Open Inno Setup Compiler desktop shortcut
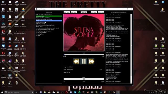This screenshot has width=168, height=94. tap(17, 47)
